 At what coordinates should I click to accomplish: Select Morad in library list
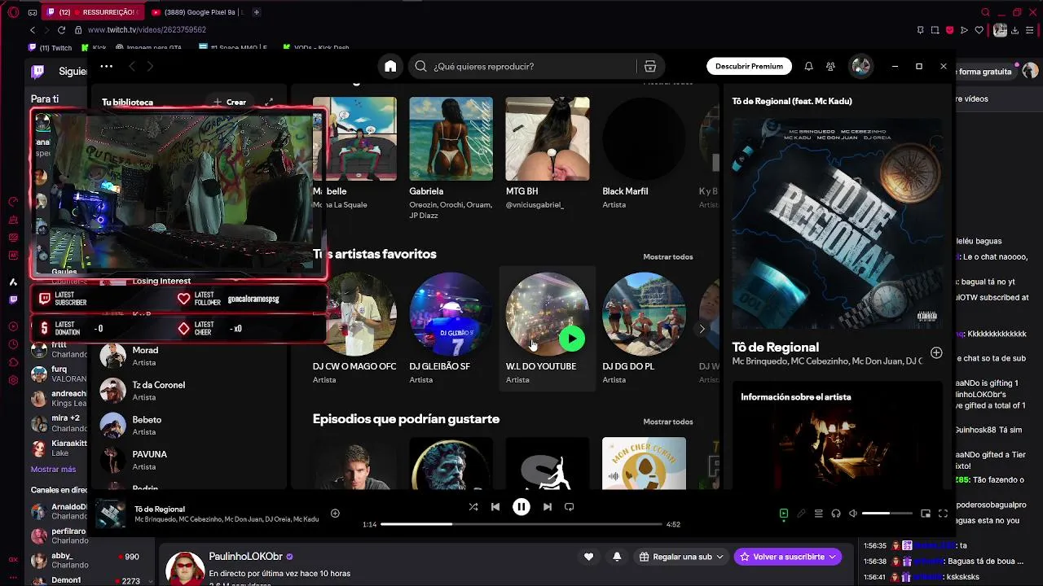(189, 356)
